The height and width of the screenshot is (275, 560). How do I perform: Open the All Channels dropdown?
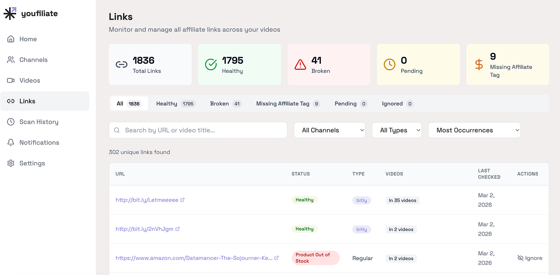[330, 130]
